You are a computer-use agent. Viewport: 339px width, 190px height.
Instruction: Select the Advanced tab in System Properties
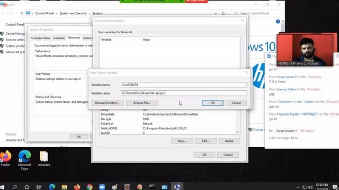tap(74, 37)
